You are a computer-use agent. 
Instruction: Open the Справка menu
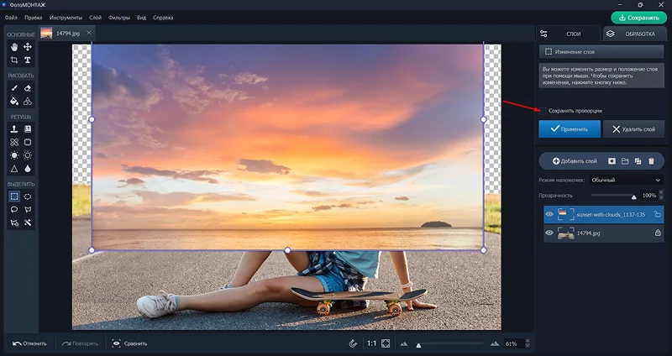(163, 18)
